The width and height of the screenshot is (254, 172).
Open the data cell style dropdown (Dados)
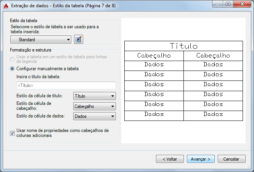pos(94,116)
